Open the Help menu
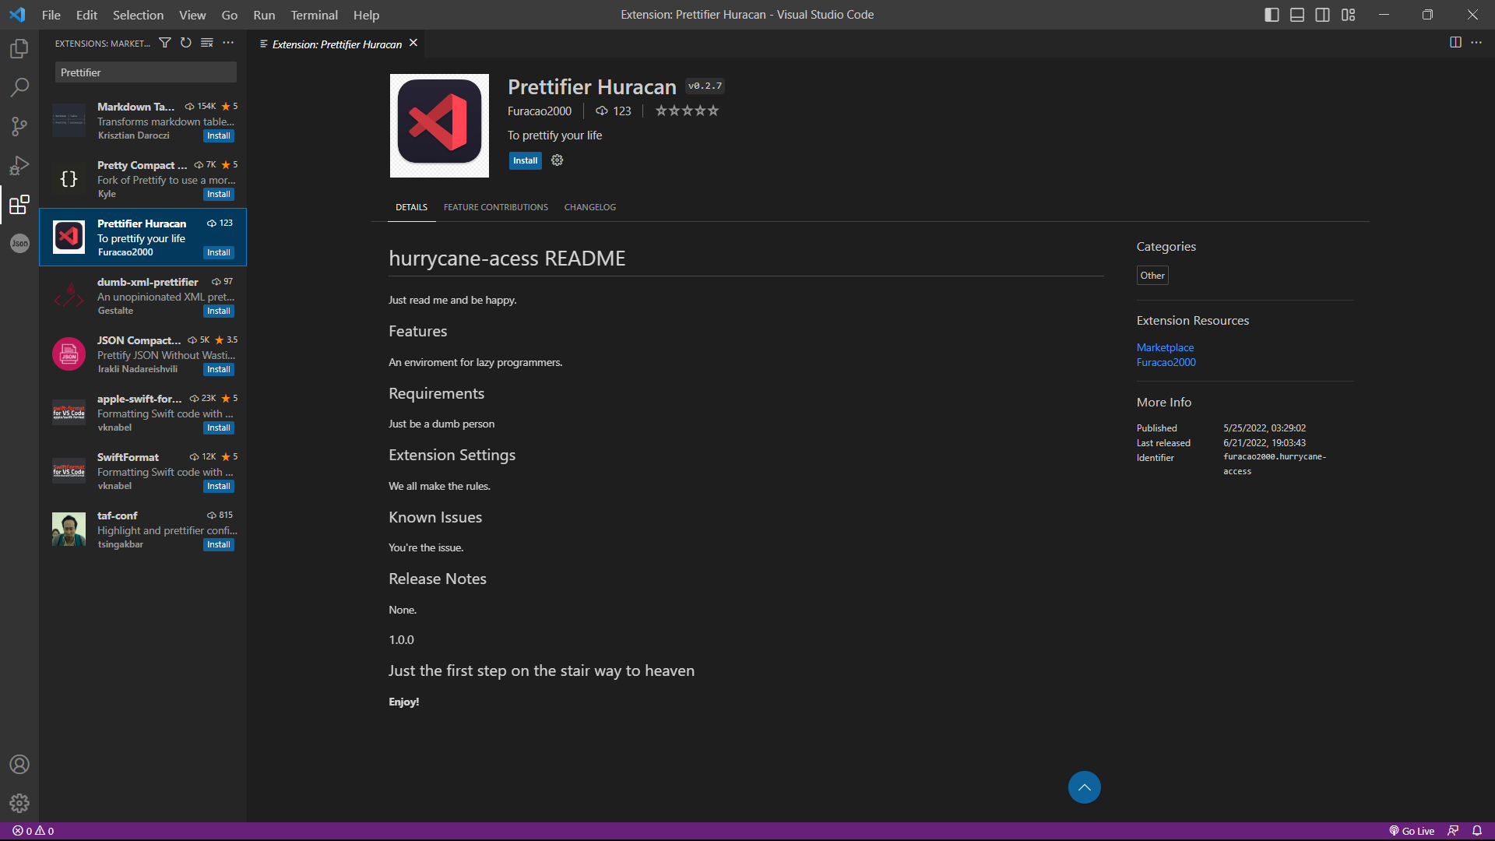 click(366, 15)
